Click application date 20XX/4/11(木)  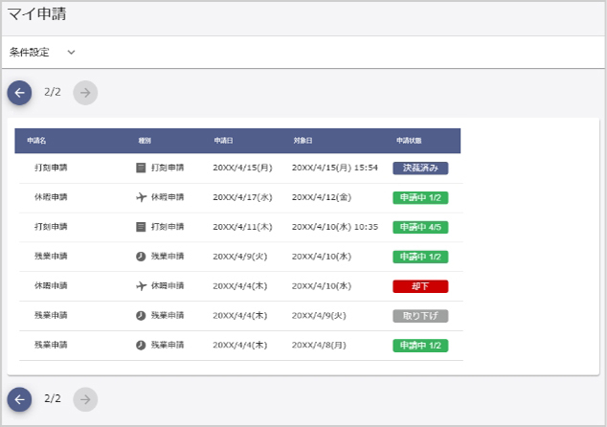[243, 227]
